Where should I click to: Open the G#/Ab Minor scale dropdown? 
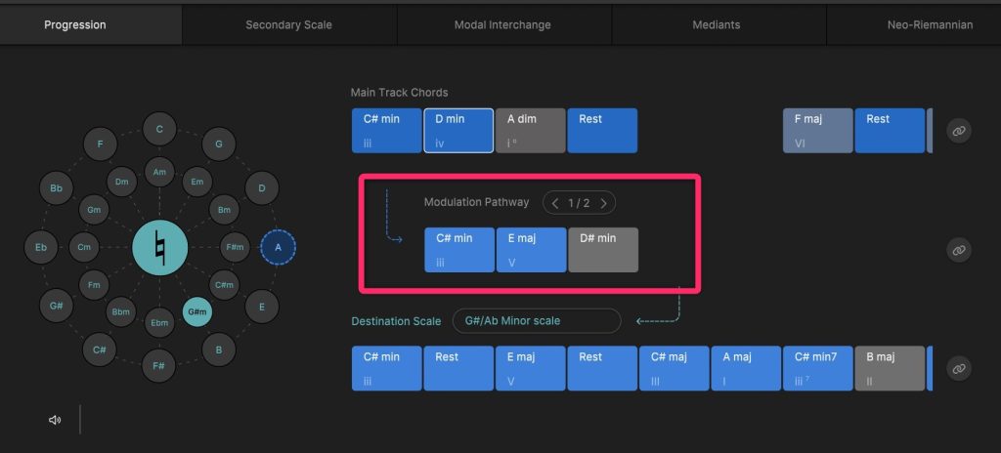click(536, 320)
